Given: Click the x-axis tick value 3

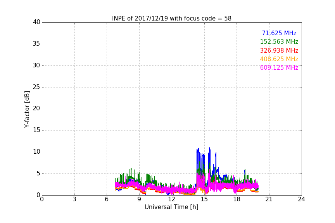Looking at the screenshot, I should (x=74, y=199).
